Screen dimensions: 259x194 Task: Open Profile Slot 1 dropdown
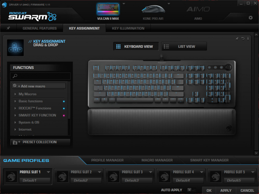[x=48, y=172]
